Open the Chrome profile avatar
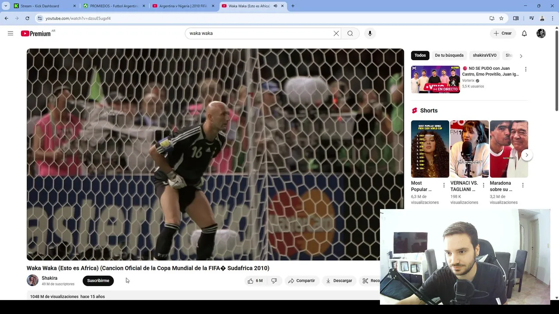 click(x=542, y=18)
